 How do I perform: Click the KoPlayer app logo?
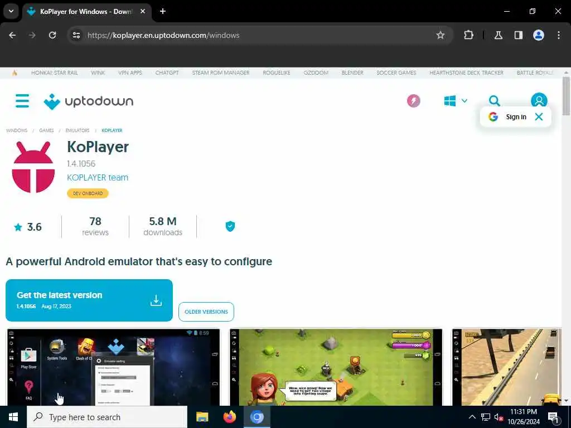[x=33, y=167]
